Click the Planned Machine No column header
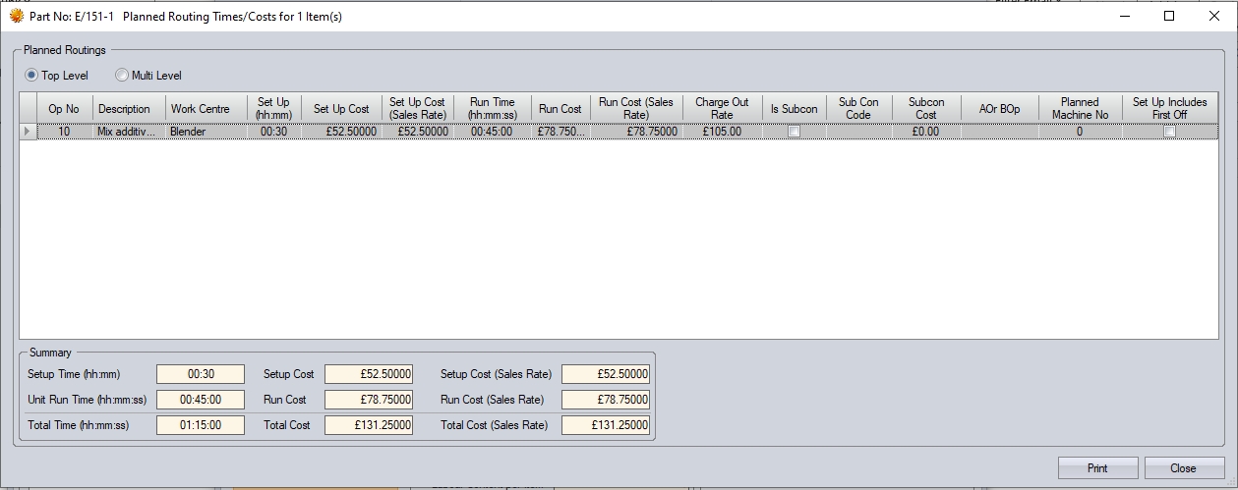1238x490 pixels. tap(1079, 108)
